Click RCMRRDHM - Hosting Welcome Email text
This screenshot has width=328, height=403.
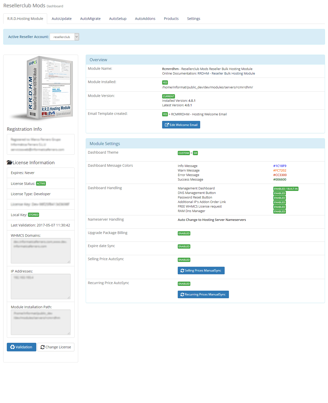coord(199,114)
